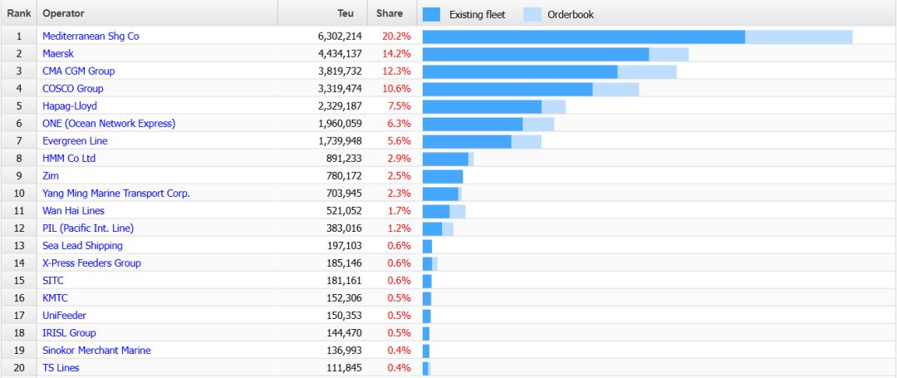Sort by the Teu column header
The height and width of the screenshot is (378, 897).
tap(346, 13)
